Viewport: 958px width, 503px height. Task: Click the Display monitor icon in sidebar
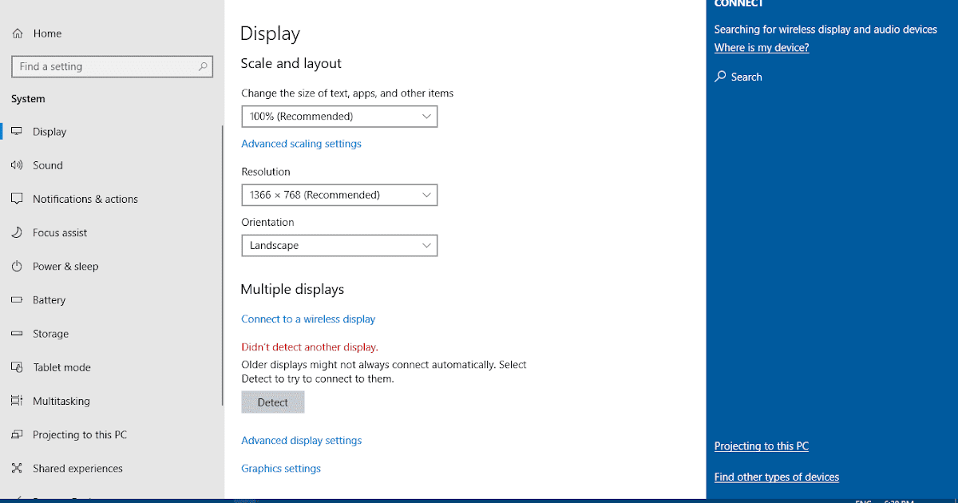(x=17, y=131)
